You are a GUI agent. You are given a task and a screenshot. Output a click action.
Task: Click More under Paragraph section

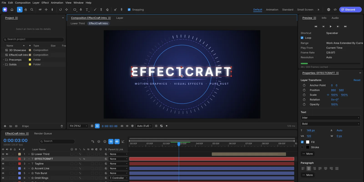[x=308, y=175]
